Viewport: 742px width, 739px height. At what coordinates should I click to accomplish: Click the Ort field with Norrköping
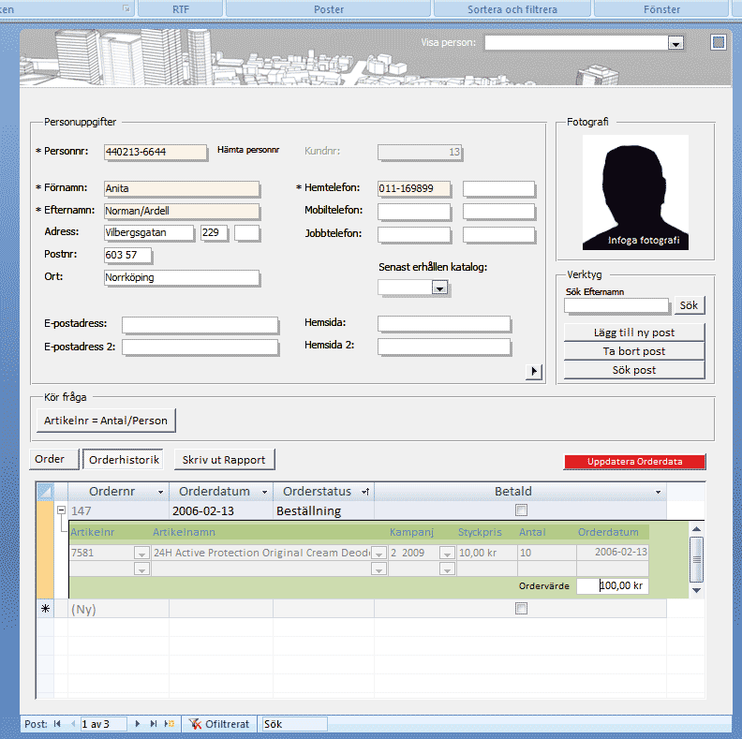pos(181,278)
